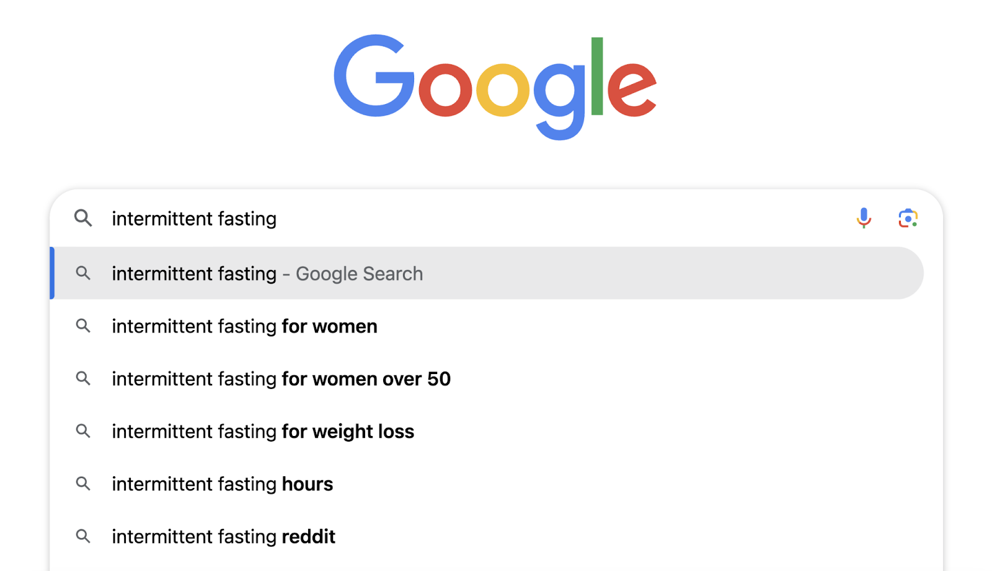Click the search icon beside 'intermittent fasting reddit'
Screen dimensions: 992x571
click(x=83, y=536)
